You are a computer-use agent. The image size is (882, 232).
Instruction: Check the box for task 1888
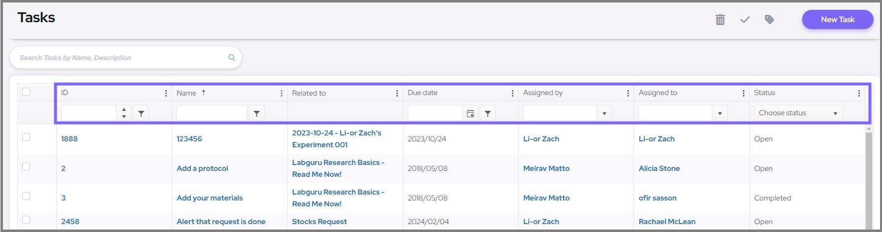pyautogui.click(x=27, y=137)
